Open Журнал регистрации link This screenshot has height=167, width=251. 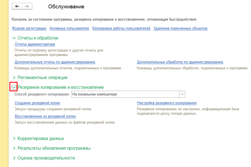click(x=29, y=28)
